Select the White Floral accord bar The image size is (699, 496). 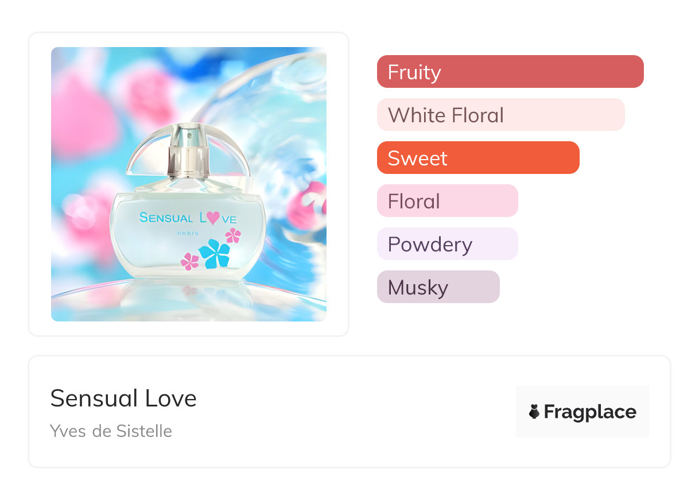500,115
